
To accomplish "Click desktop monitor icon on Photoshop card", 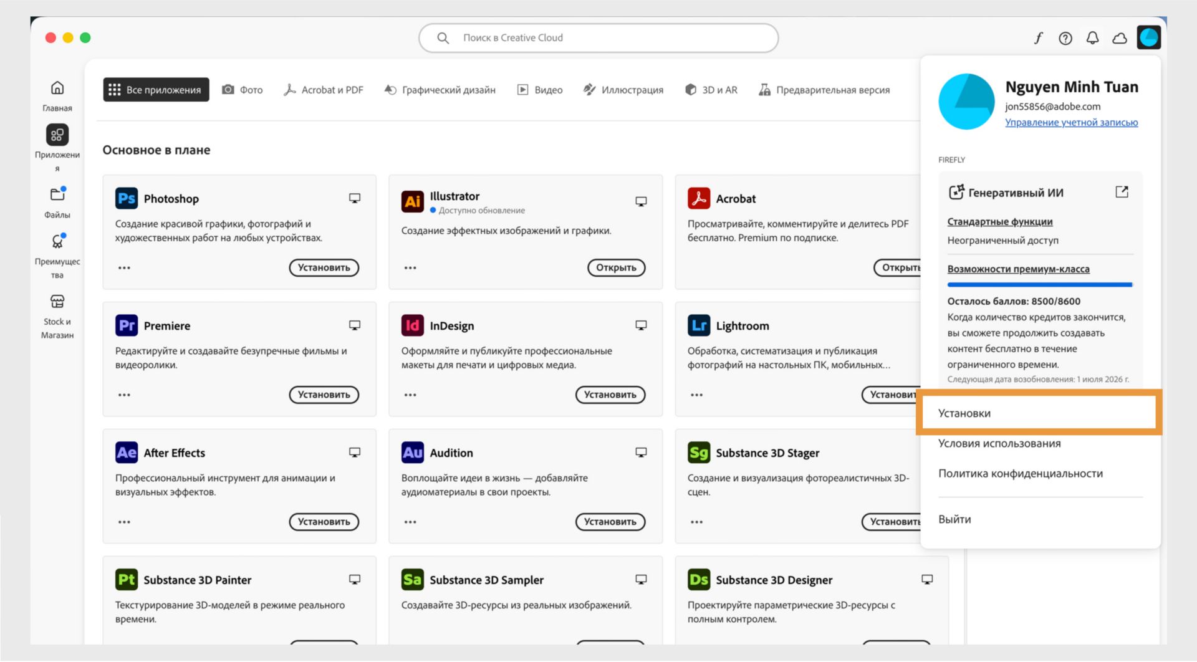I will click(x=355, y=198).
